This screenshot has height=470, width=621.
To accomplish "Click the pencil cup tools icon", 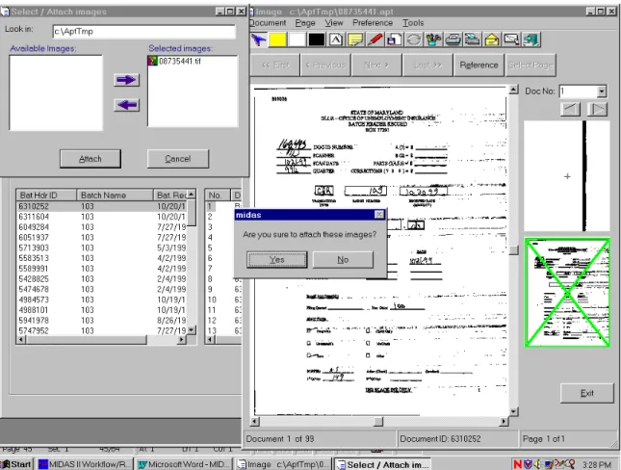I will 433,39.
